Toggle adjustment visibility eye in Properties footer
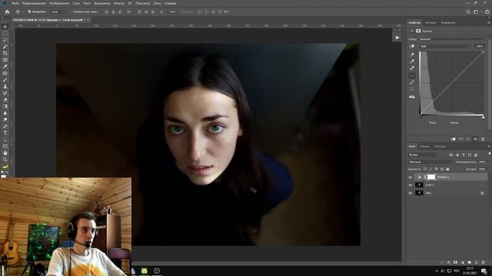Viewport: 492px width, 276px height. (475, 139)
